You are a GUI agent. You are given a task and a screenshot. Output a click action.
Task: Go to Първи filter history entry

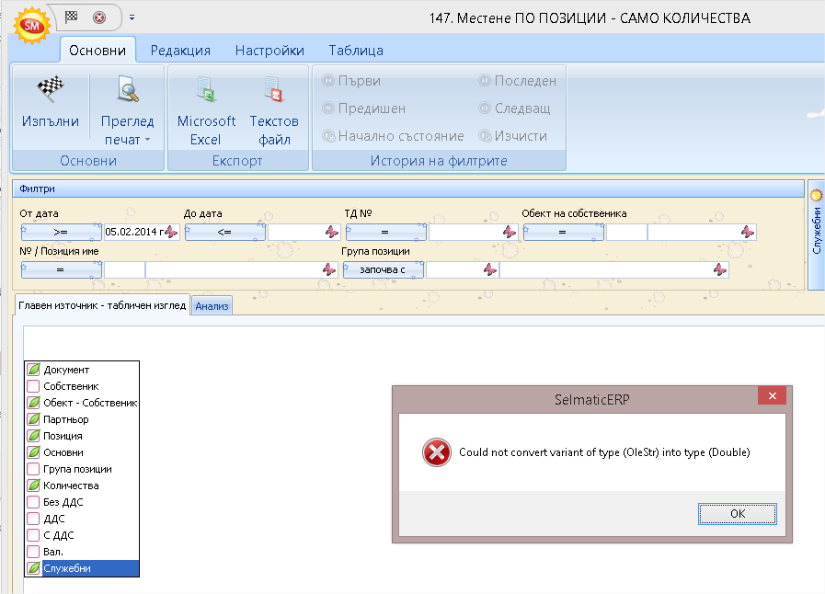pos(351,81)
